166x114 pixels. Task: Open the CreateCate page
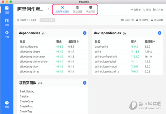click(x=53, y=101)
